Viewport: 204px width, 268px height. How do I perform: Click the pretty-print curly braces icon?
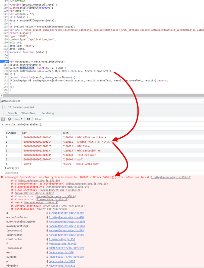[x=3, y=107]
